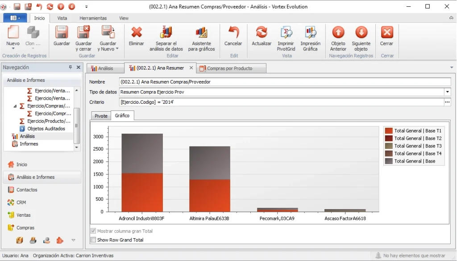
Task: Switch to Herramientas ribbon tab
Action: (x=93, y=18)
